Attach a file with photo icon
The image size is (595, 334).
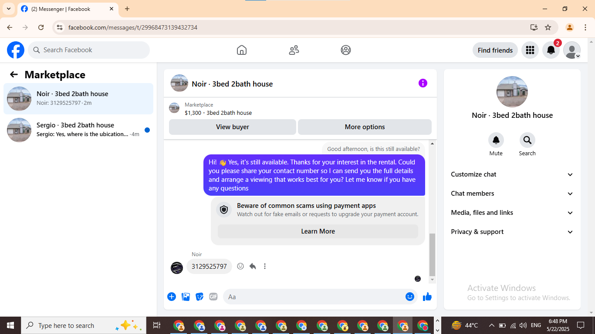186,297
